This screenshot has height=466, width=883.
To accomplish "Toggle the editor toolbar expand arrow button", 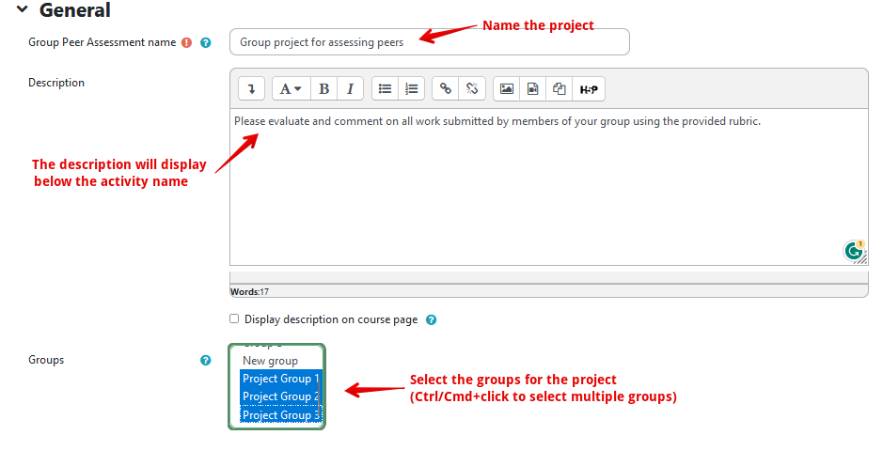I will point(251,89).
